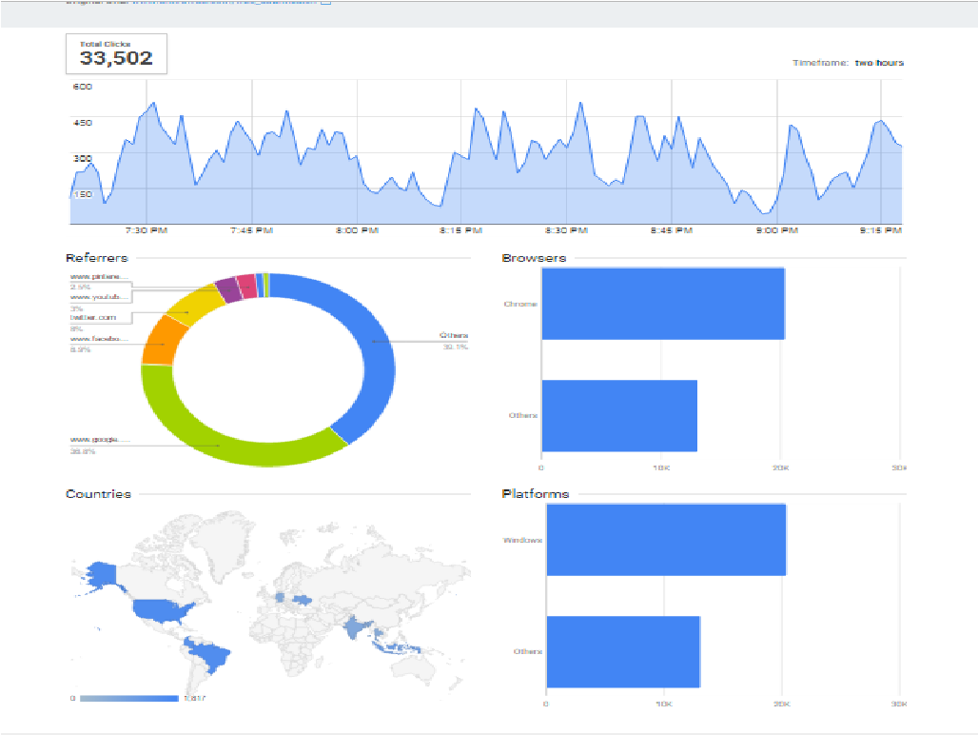Select the Windows bar in Platforms chart
The image size is (978, 735).
[666, 540]
